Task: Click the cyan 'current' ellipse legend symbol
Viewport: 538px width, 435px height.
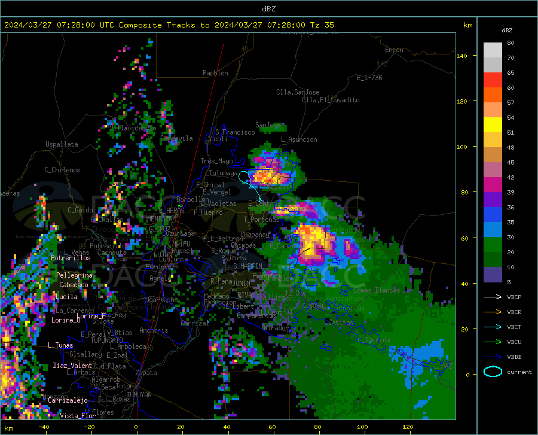Action: pos(493,372)
